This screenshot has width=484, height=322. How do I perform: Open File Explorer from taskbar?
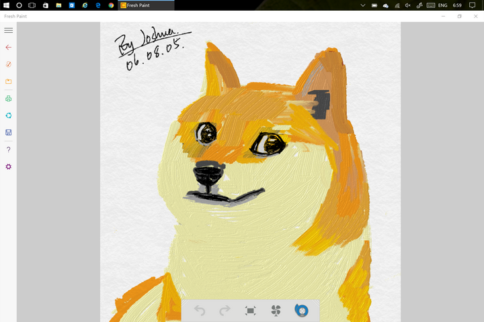pos(58,5)
